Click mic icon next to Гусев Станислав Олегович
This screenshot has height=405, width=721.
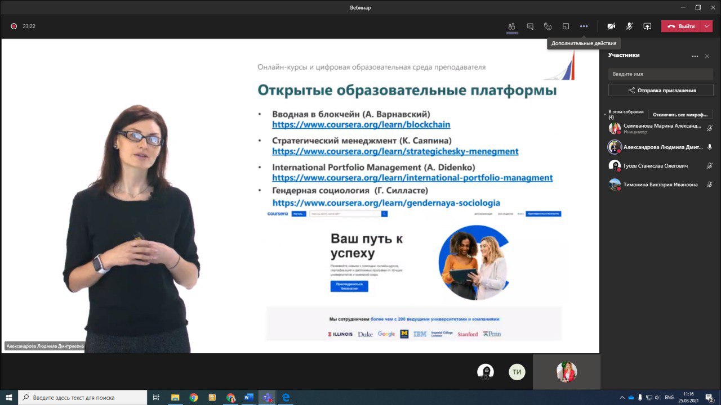pos(709,166)
